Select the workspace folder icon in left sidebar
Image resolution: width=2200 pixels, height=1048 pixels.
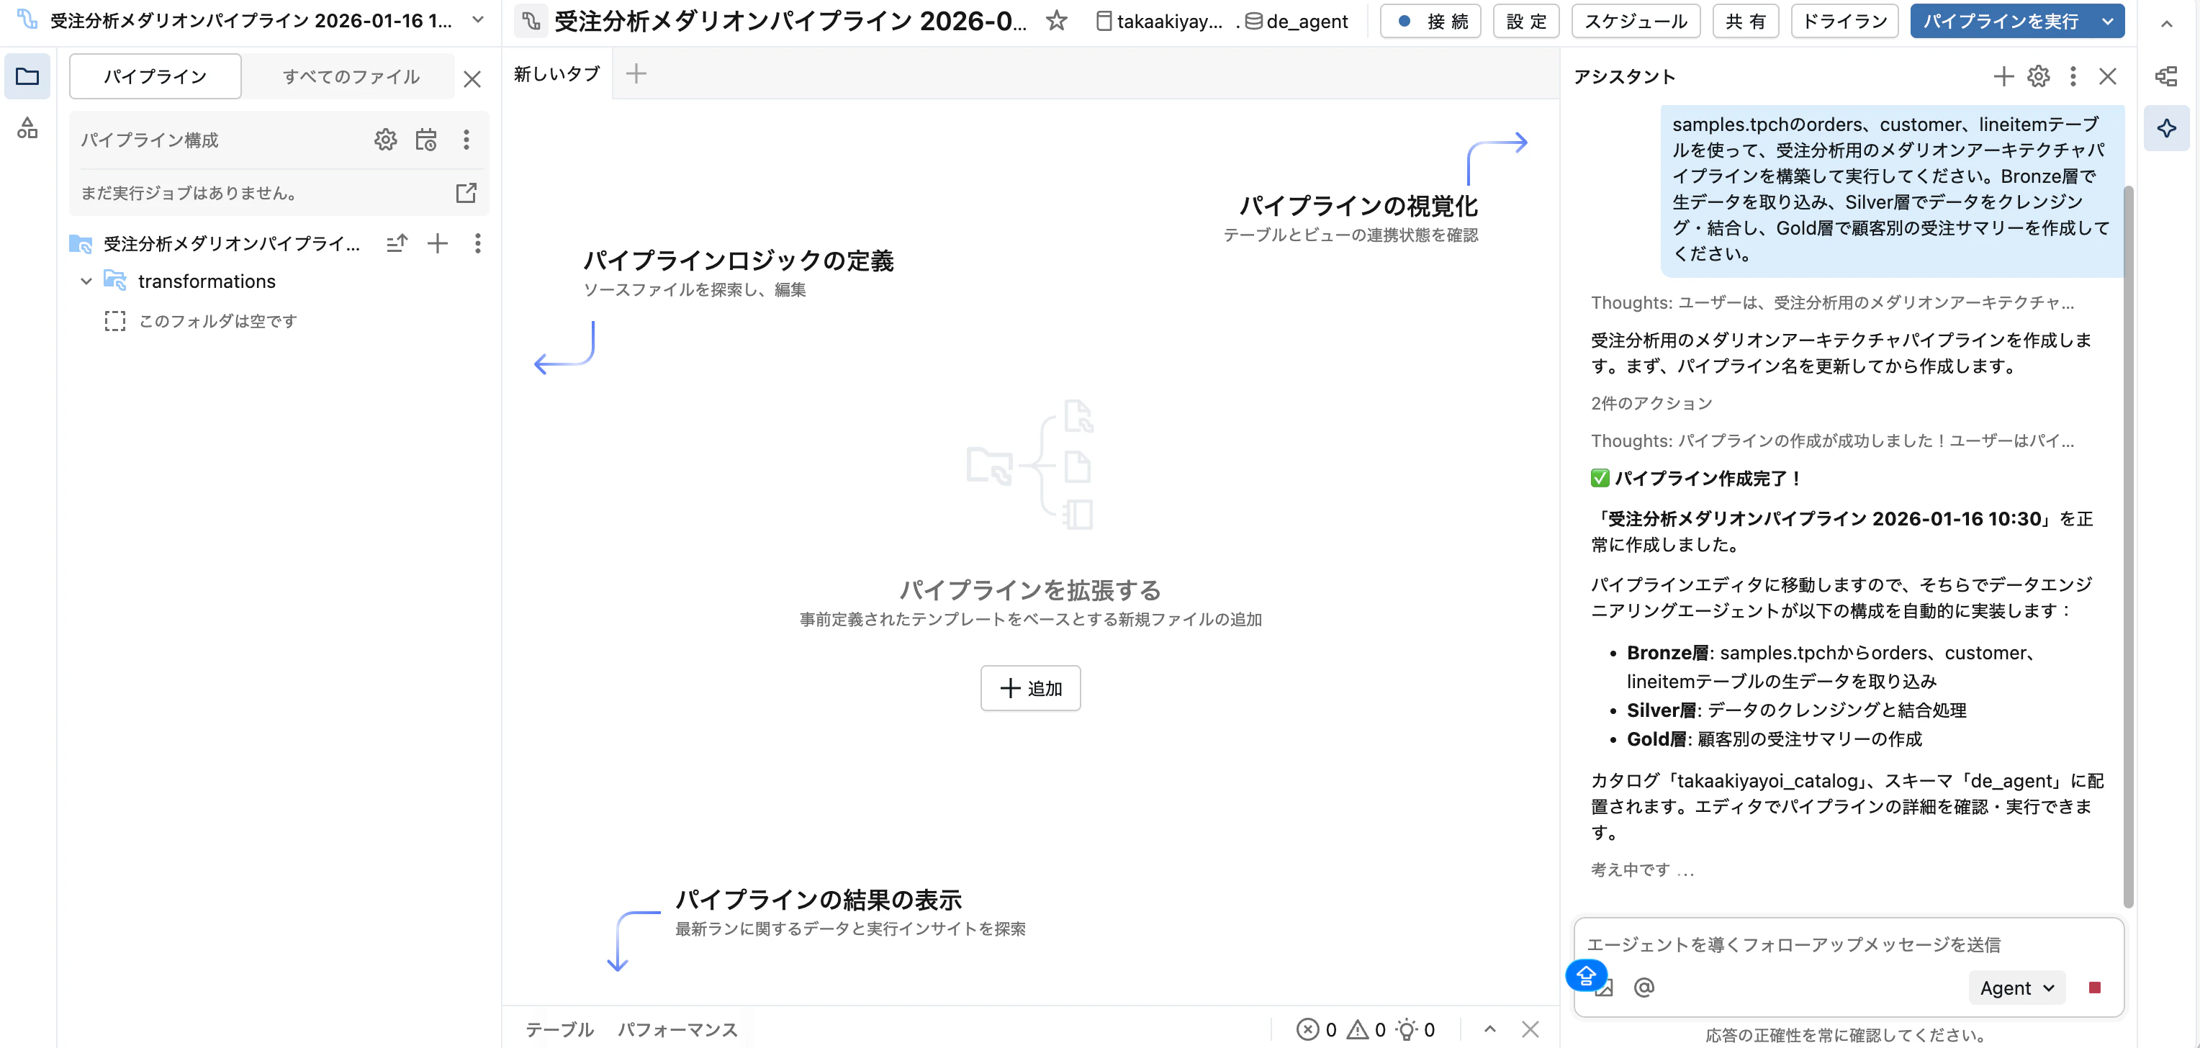tap(28, 77)
